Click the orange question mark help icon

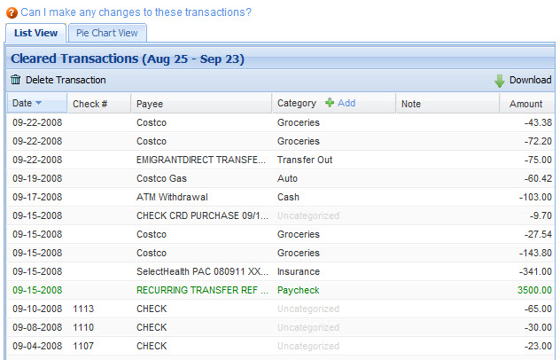click(12, 13)
